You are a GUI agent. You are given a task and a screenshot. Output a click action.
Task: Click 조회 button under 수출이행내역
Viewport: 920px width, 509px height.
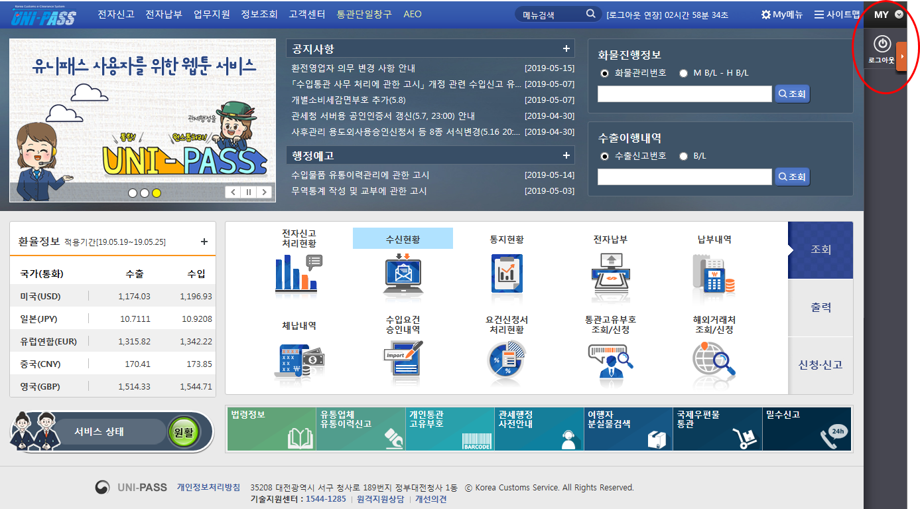(792, 177)
